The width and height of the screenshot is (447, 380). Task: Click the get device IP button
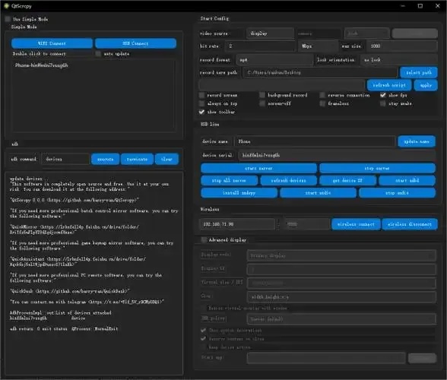[x=348, y=180]
